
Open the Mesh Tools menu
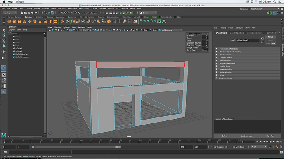[x=72, y=8]
